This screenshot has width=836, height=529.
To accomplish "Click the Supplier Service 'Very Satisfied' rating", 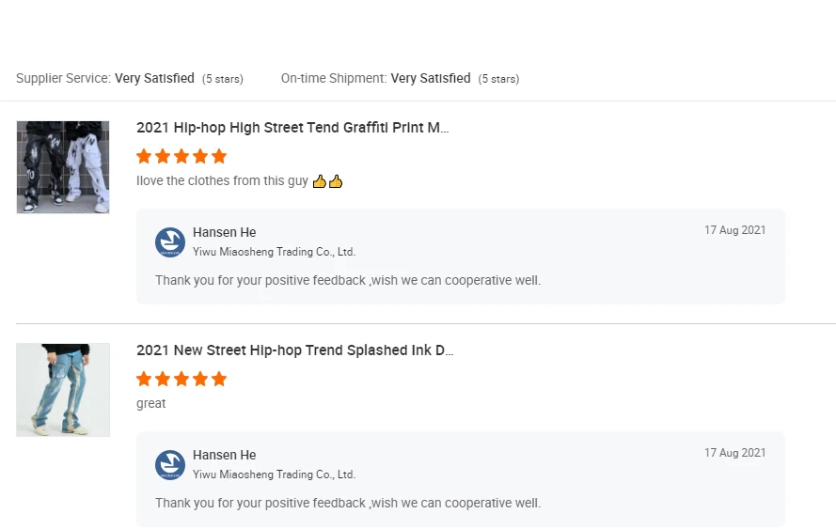I will click(154, 79).
